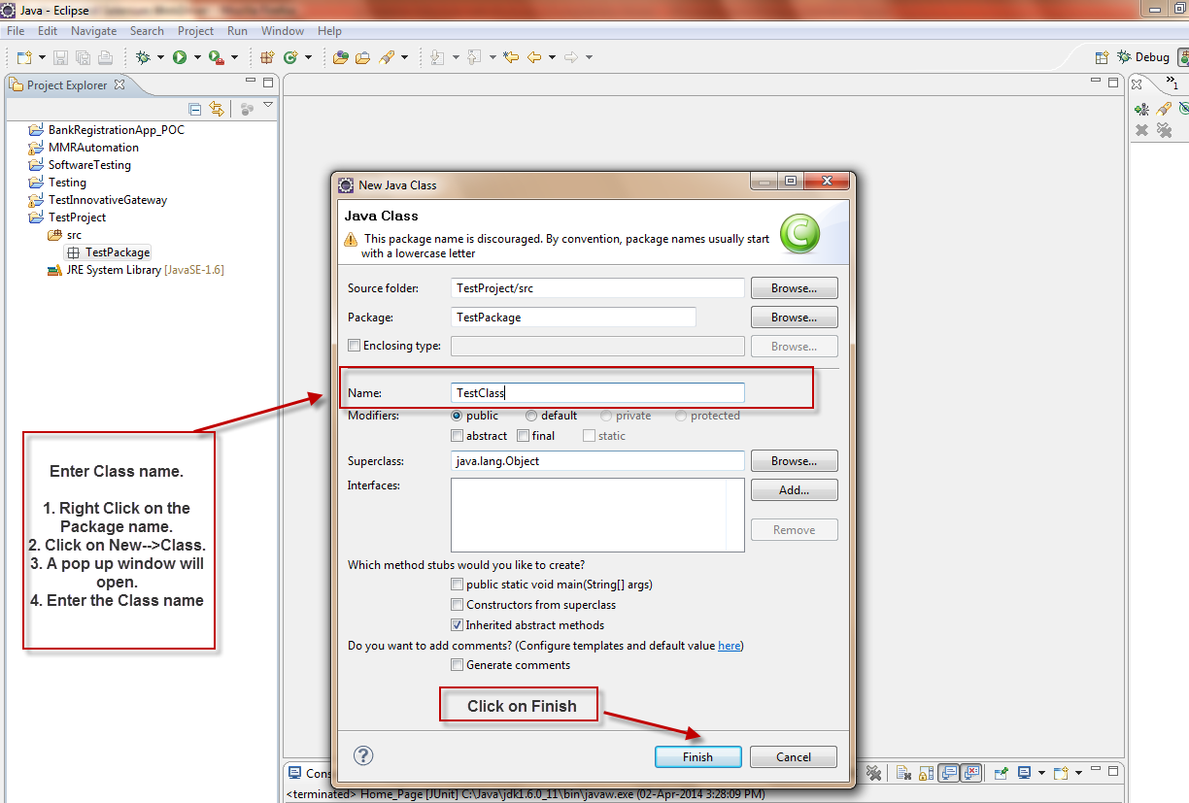Click the Back navigation arrow icon

(534, 57)
